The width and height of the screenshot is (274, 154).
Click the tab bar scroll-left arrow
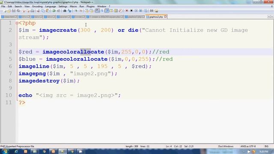coord(269,17)
